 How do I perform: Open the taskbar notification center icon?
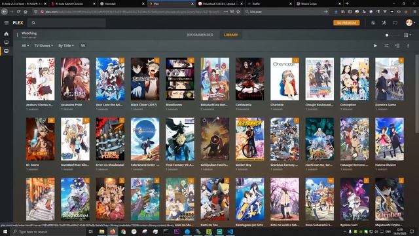pyautogui.click(x=412, y=231)
